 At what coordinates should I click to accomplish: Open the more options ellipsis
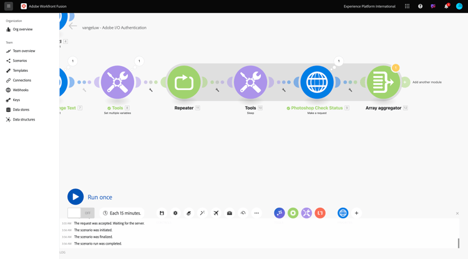coord(256,213)
